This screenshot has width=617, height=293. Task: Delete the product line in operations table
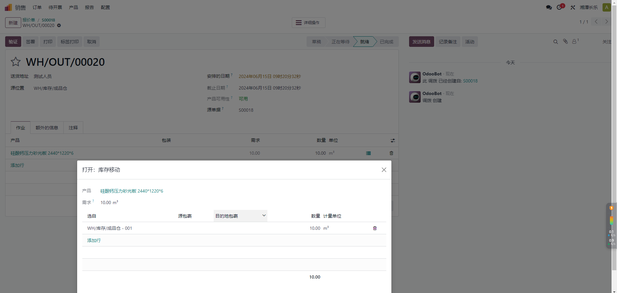pos(391,153)
